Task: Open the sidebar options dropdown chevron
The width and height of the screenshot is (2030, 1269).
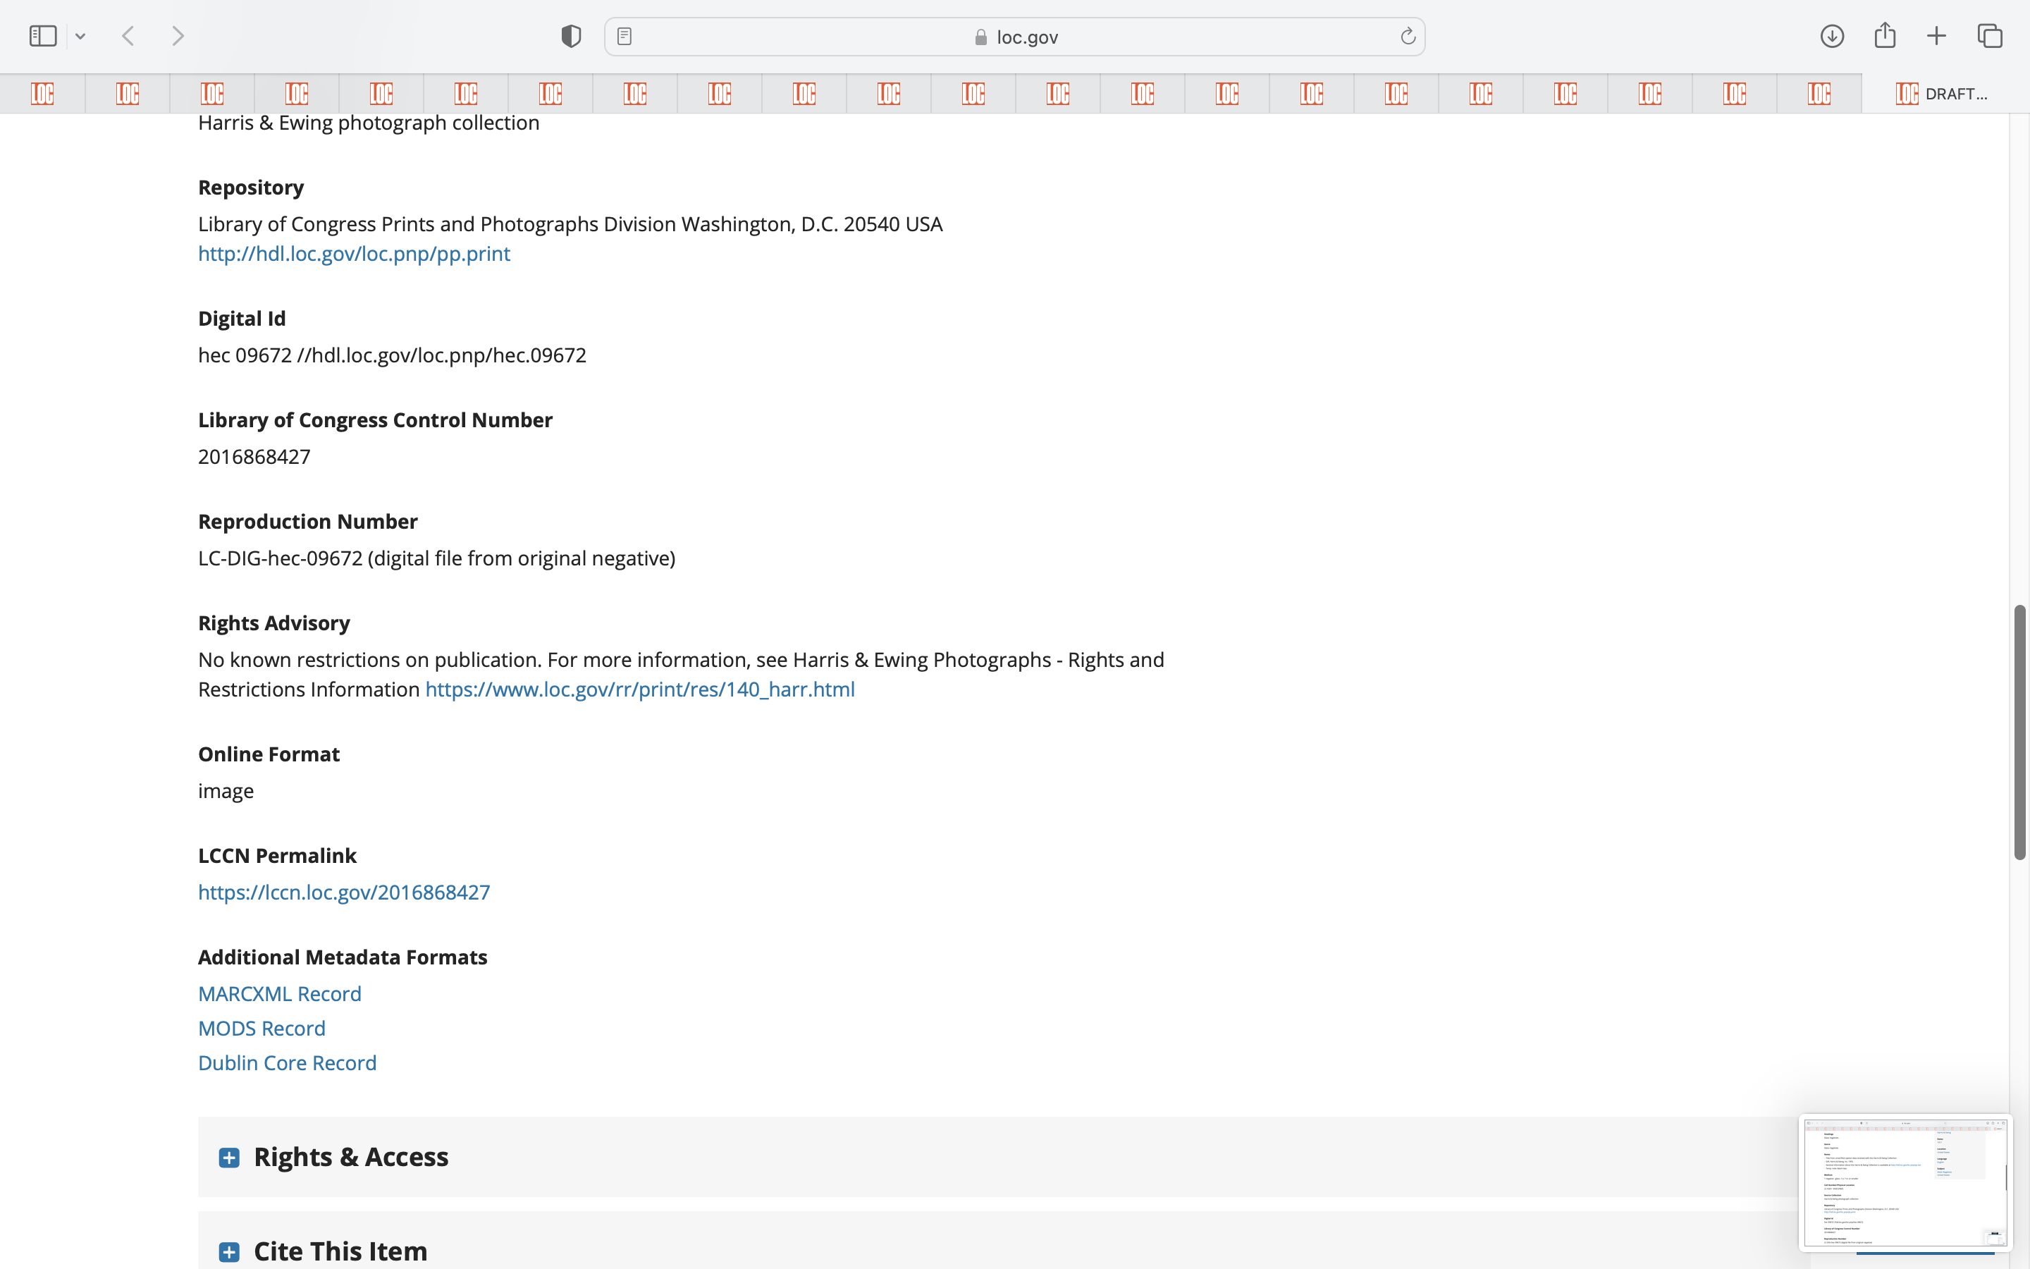Action: click(x=80, y=36)
